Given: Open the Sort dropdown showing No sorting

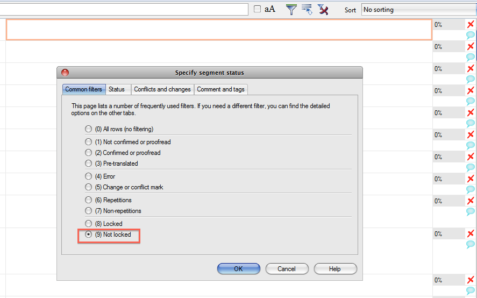Looking at the screenshot, I should tap(418, 10).
